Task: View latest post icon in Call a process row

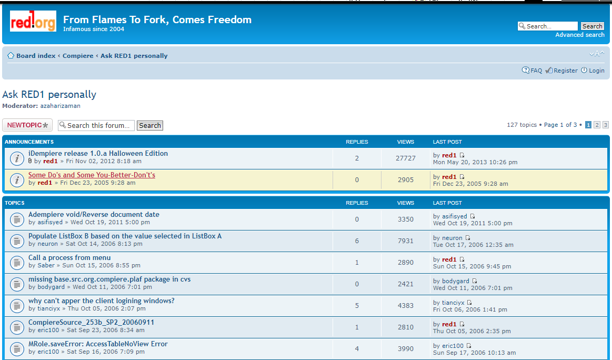Action: tap(461, 259)
